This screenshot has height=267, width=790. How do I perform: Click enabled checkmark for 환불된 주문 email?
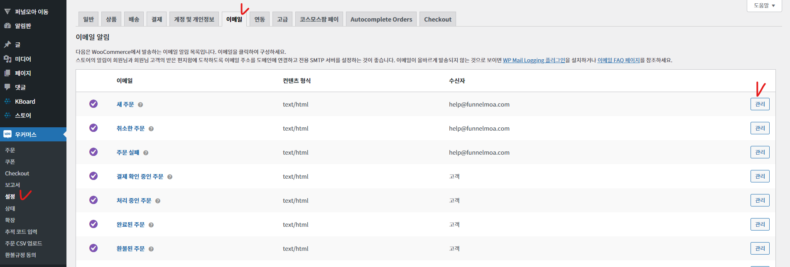pos(93,248)
